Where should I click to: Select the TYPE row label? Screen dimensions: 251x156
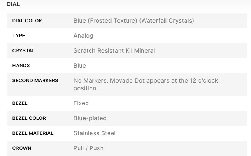coord(19,36)
